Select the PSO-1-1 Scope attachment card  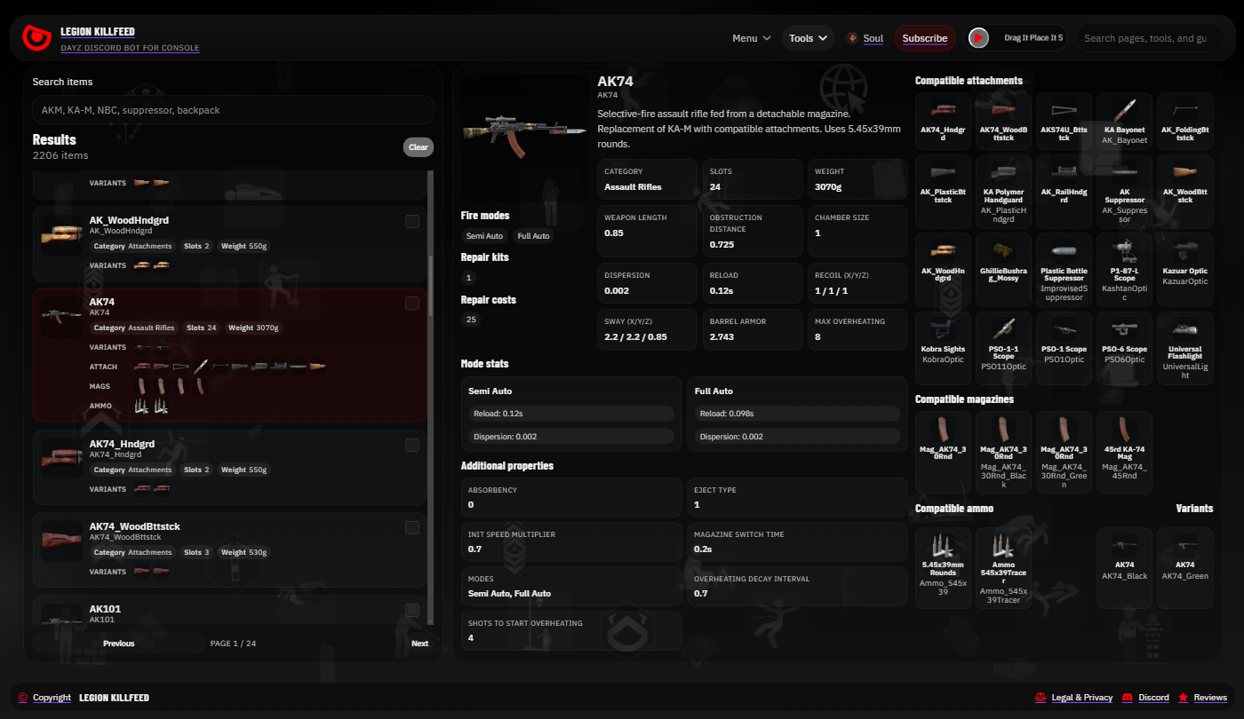click(1003, 348)
